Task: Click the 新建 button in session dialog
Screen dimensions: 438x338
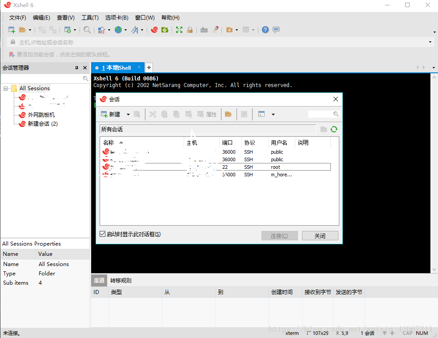Action: pyautogui.click(x=111, y=114)
